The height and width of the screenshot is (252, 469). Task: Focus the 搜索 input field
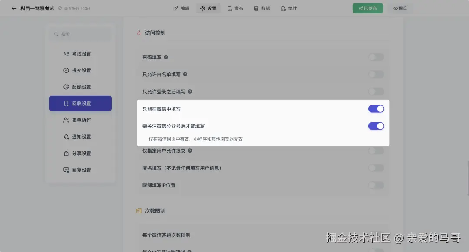pos(80,34)
